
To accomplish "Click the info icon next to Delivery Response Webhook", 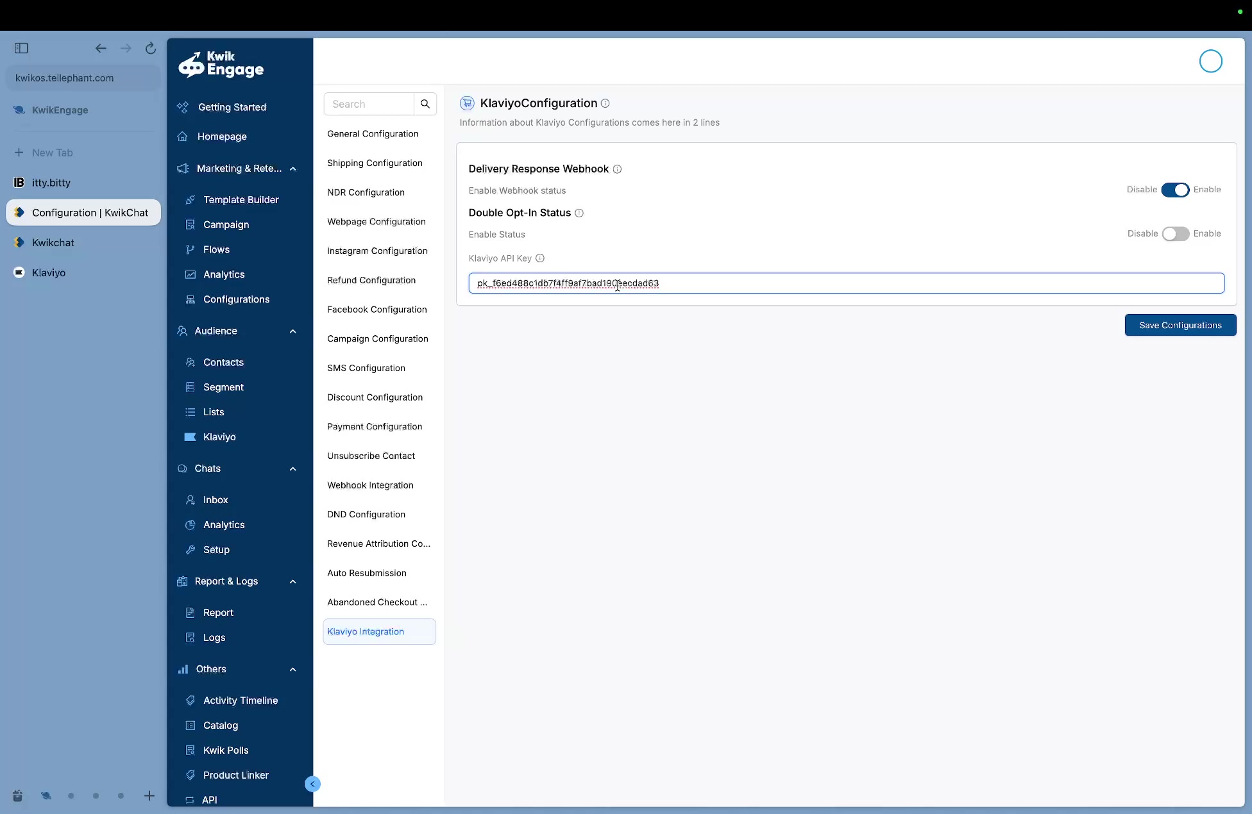I will pos(617,169).
